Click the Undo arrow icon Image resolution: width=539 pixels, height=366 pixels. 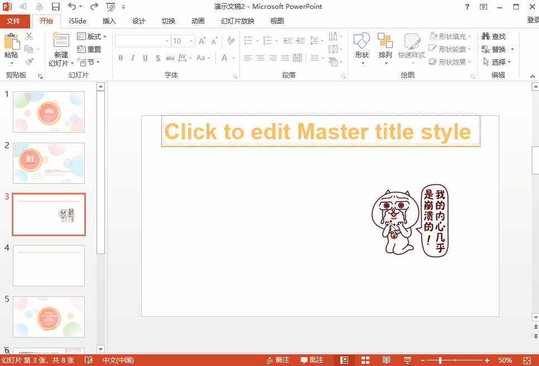point(72,7)
